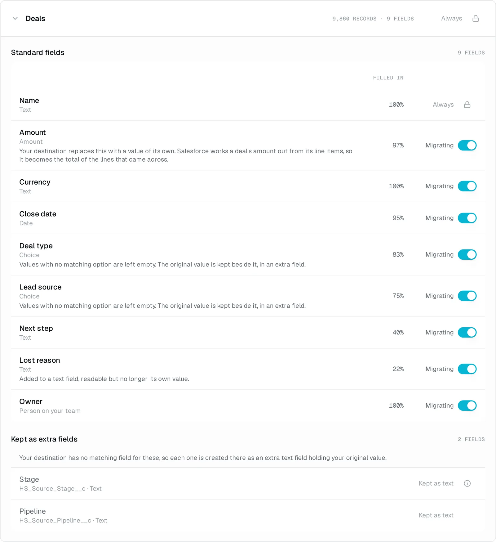
Task: Select the Pipeline extra field row
Action: [248, 515]
